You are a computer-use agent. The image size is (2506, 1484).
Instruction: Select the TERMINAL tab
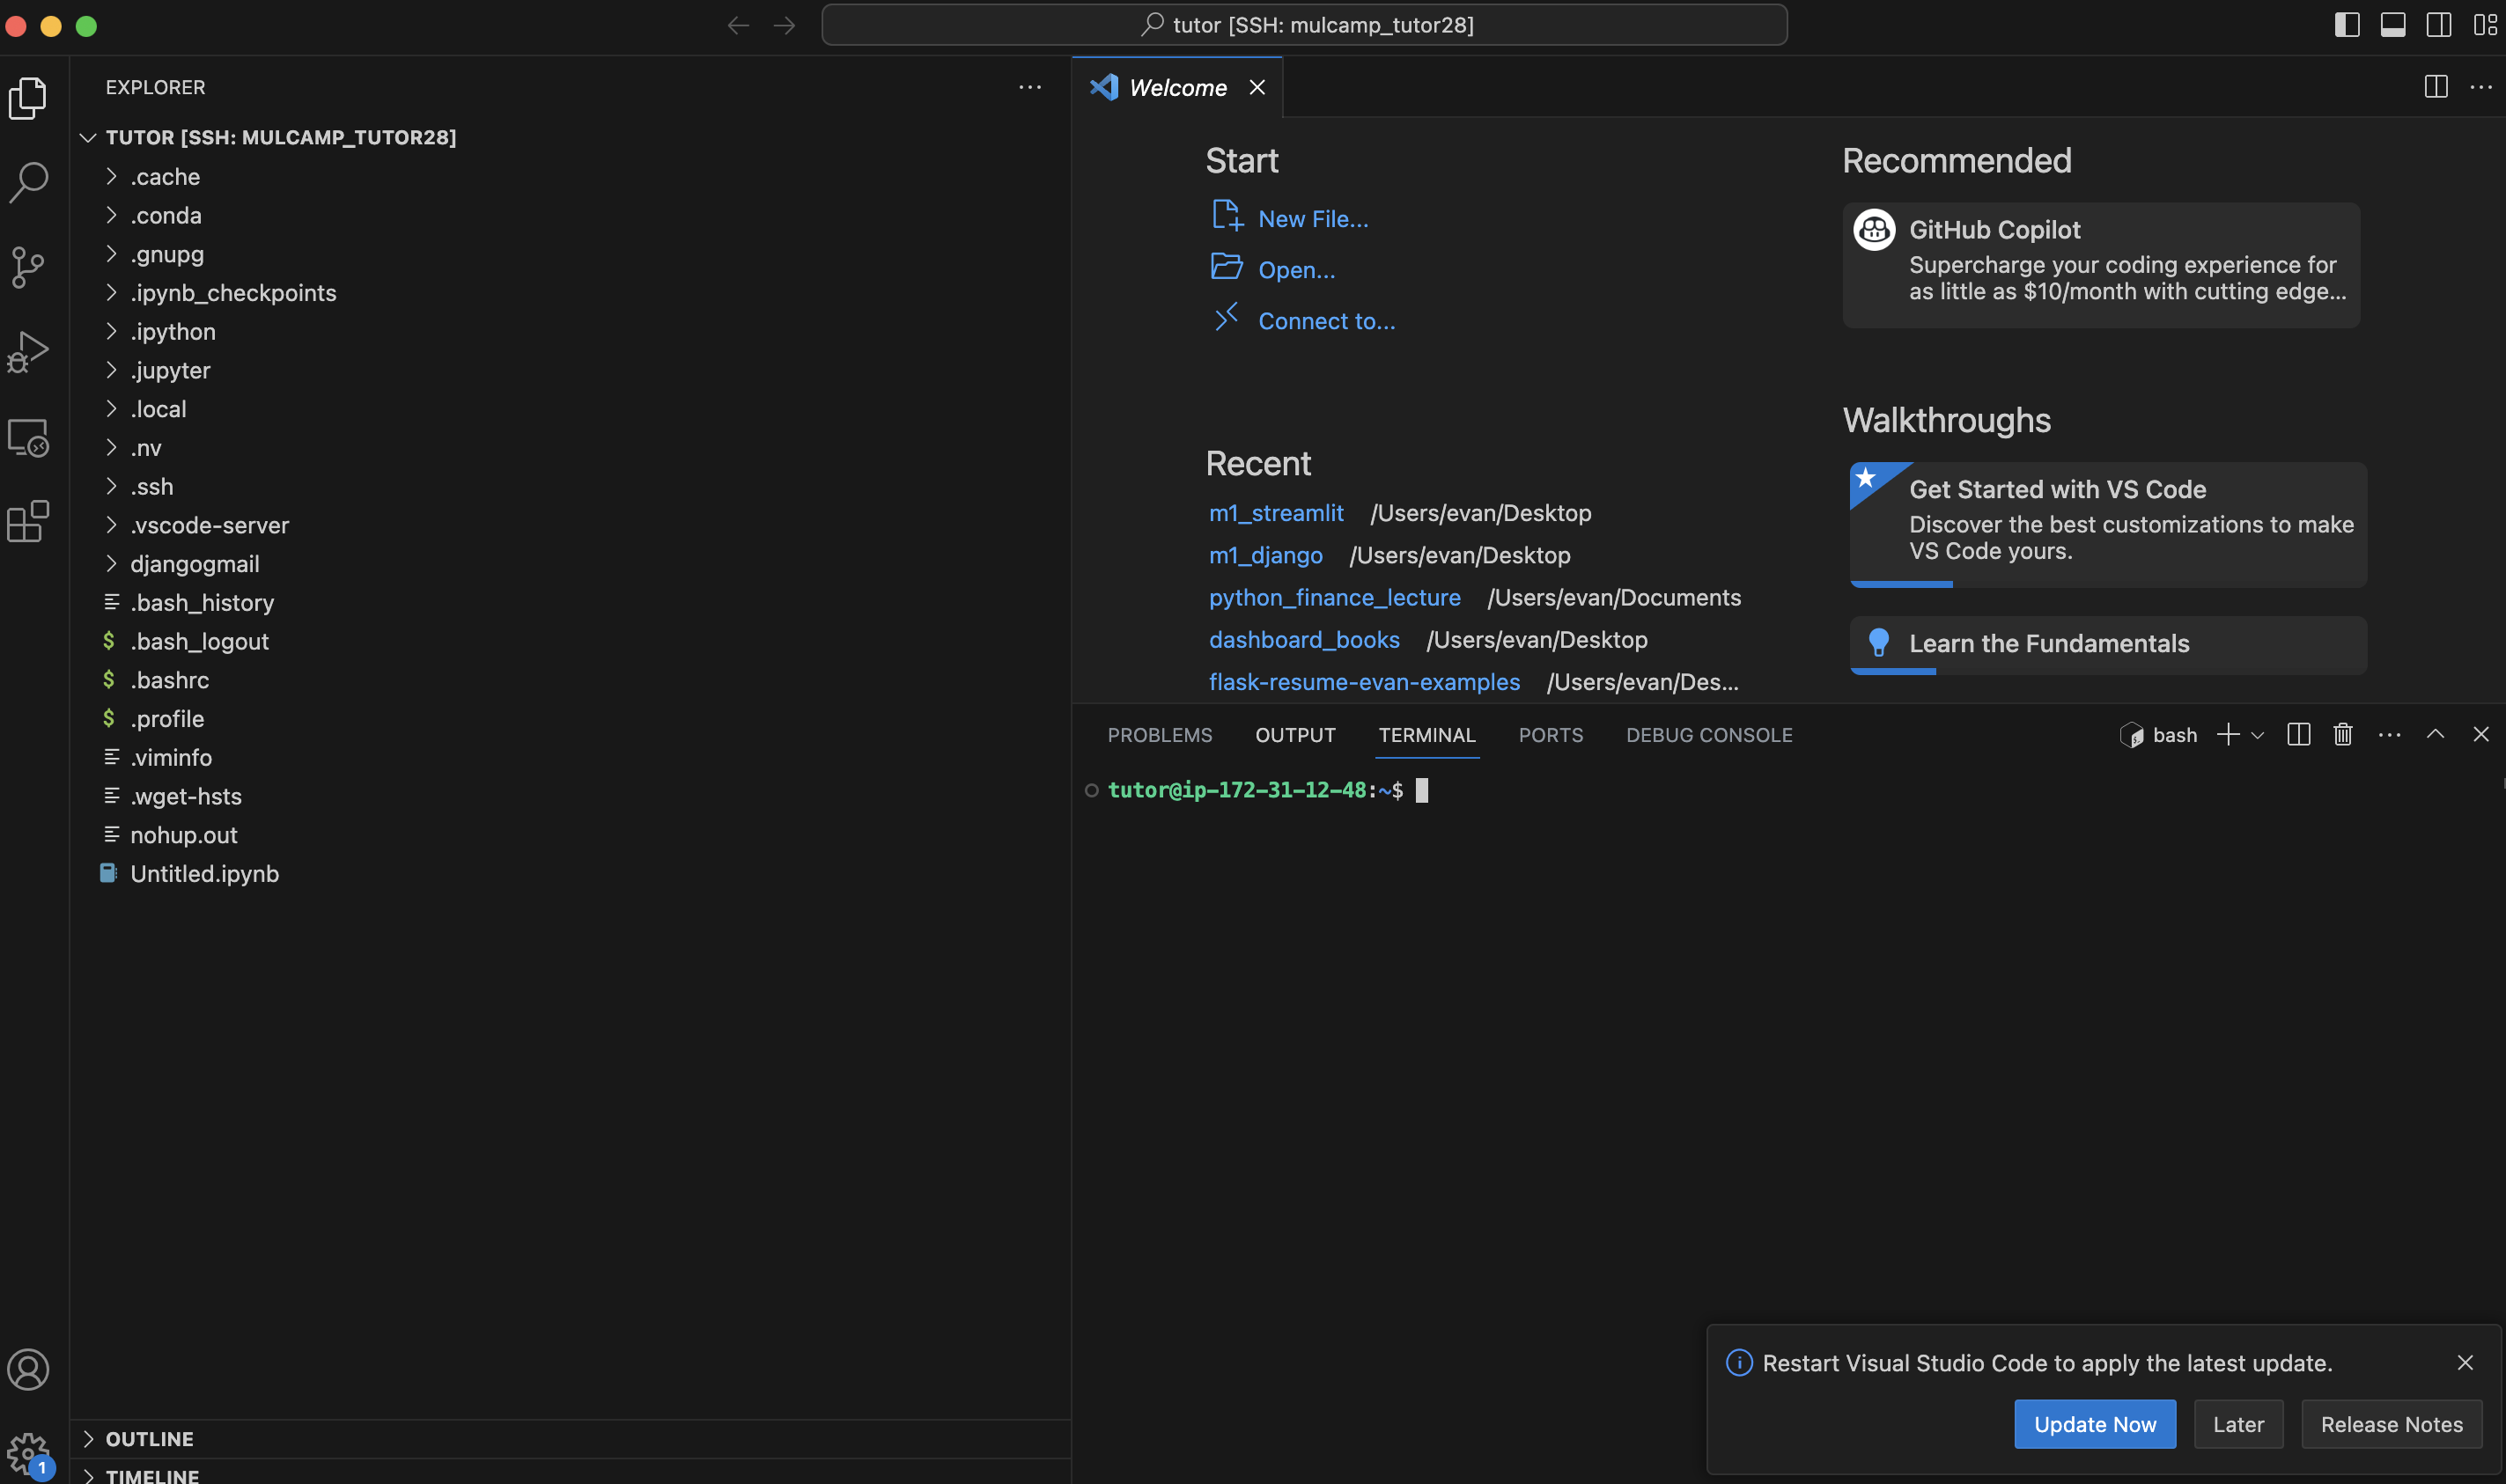pos(1426,735)
